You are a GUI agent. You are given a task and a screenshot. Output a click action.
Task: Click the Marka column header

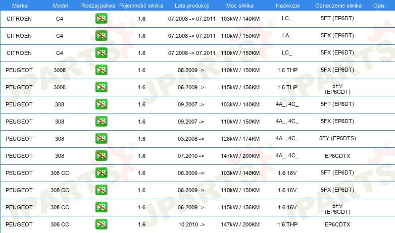[x=20, y=6]
